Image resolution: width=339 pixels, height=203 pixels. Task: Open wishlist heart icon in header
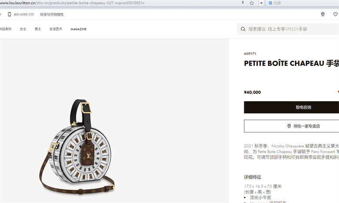click(x=336, y=14)
